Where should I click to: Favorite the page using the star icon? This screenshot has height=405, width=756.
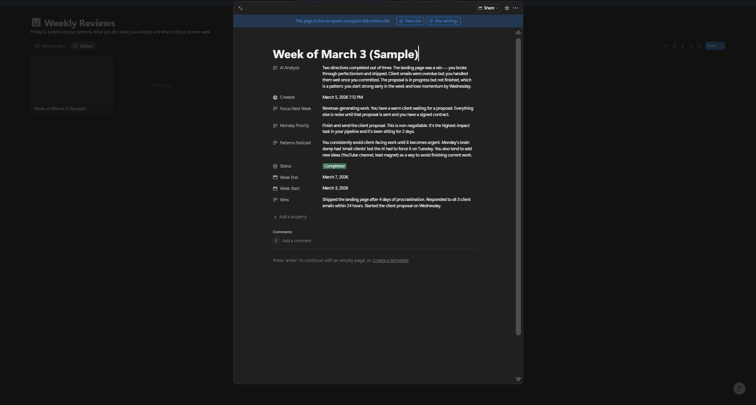click(x=507, y=8)
